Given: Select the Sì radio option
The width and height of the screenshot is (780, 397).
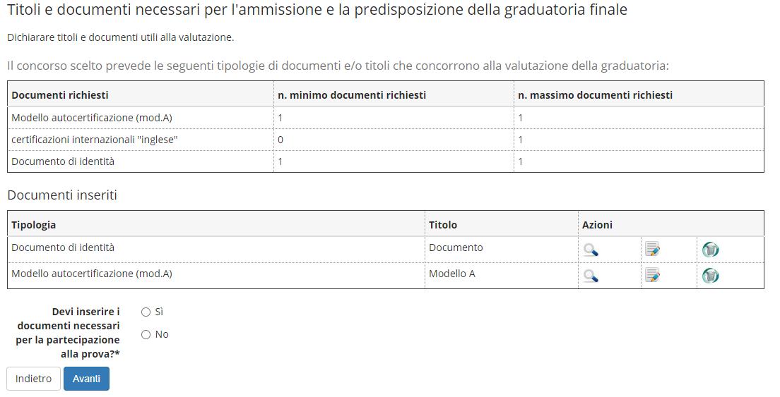Looking at the screenshot, I should (x=146, y=312).
